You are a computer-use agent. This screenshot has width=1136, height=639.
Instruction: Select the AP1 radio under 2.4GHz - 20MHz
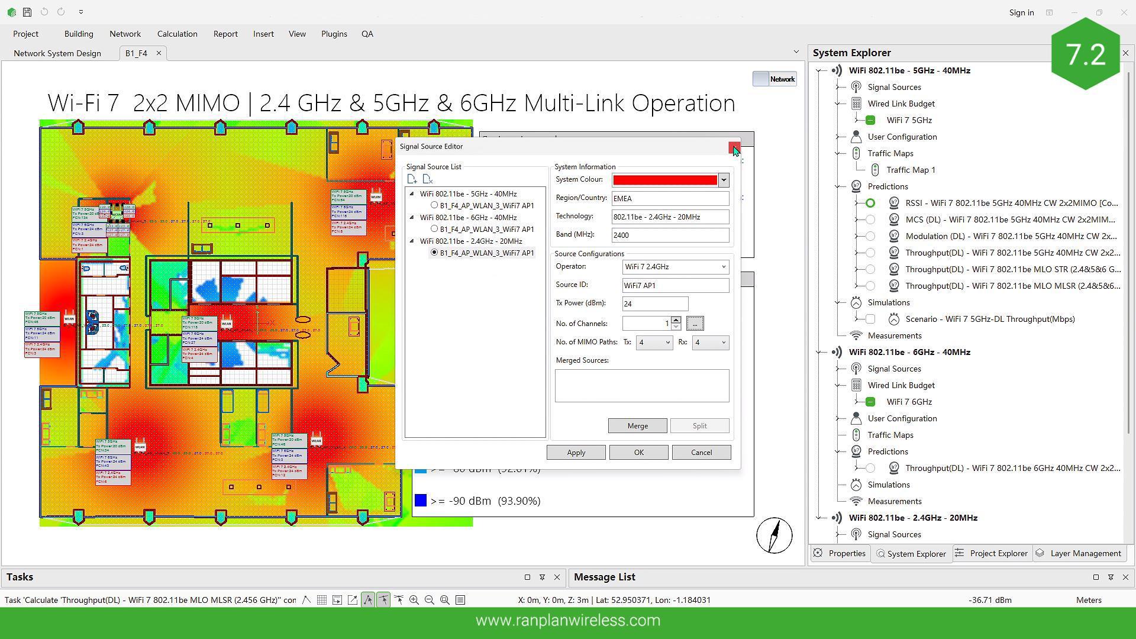[434, 253]
